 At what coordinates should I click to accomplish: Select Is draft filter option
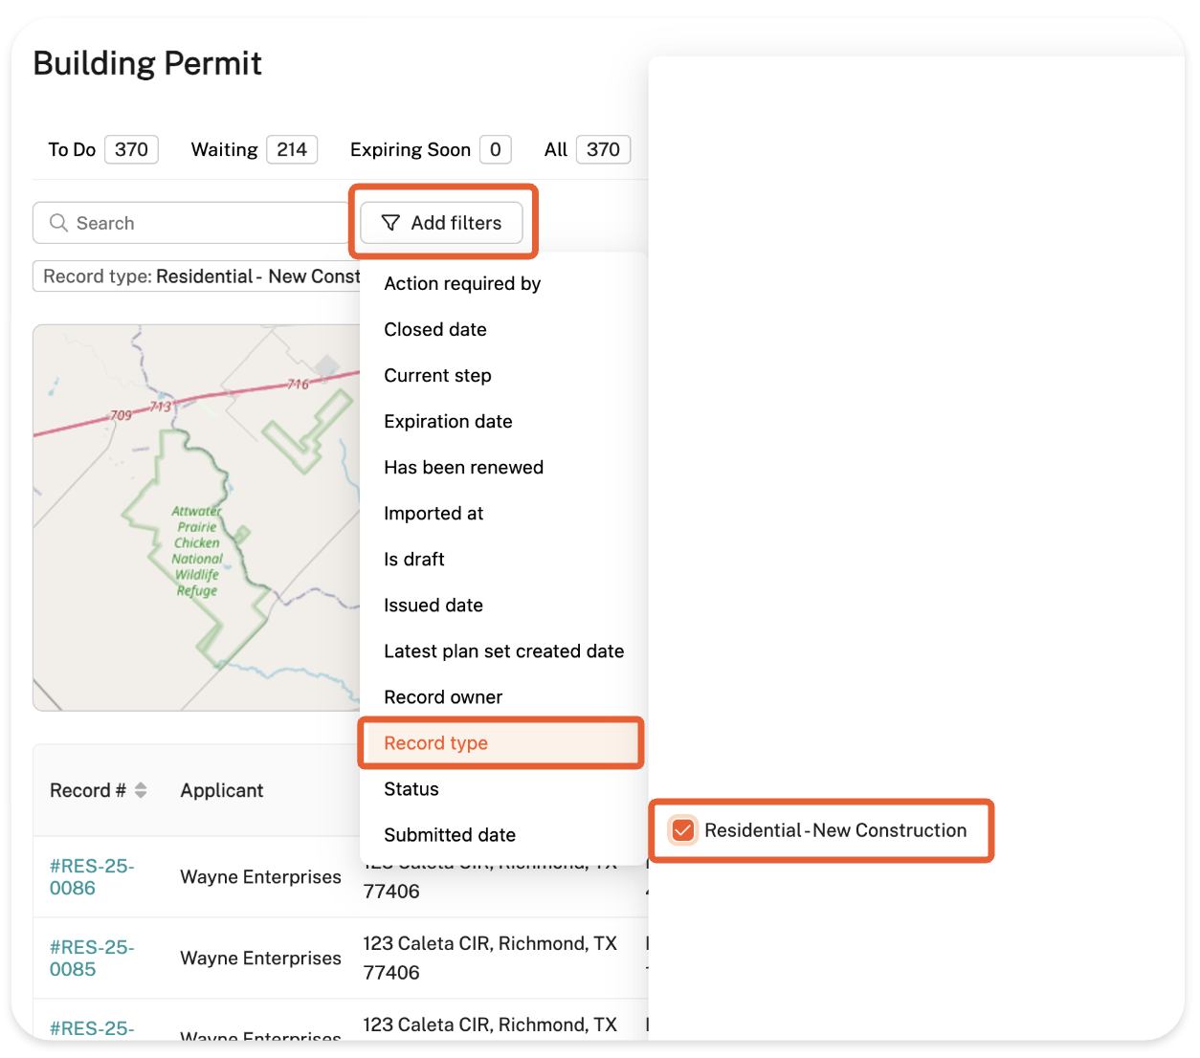414,560
